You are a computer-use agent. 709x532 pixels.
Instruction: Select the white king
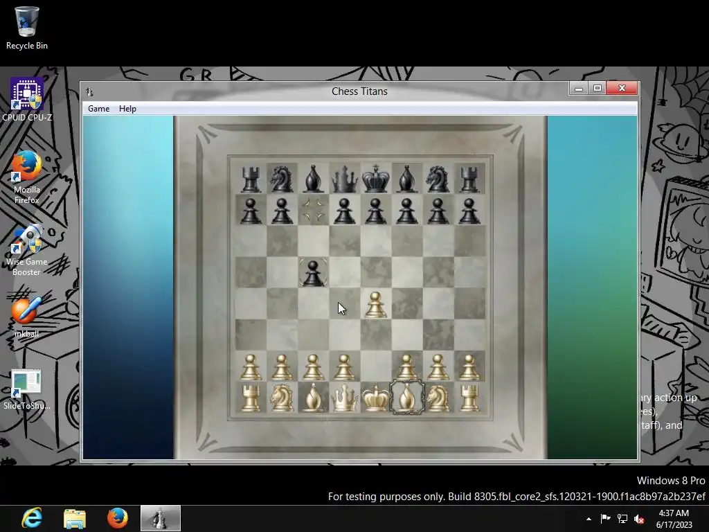376,398
